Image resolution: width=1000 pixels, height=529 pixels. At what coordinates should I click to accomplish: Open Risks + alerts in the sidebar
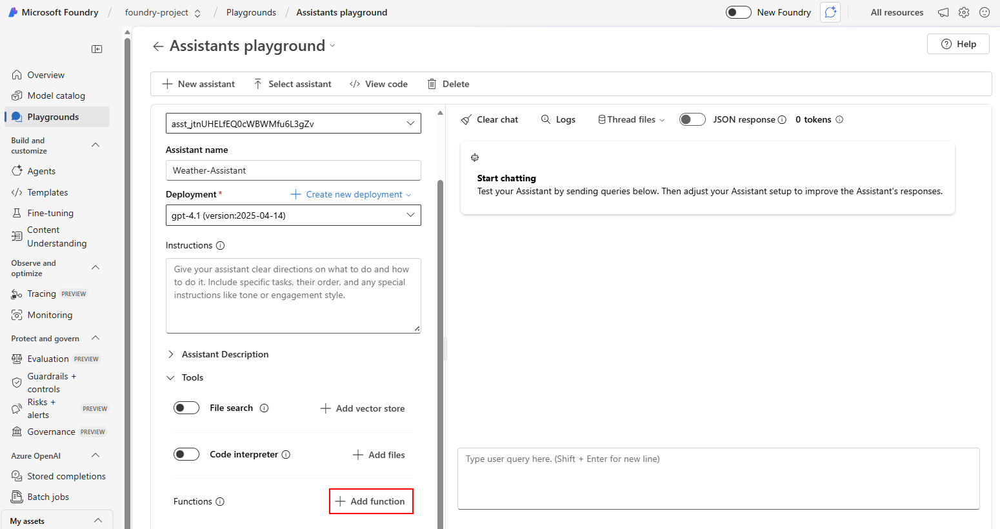(41, 408)
